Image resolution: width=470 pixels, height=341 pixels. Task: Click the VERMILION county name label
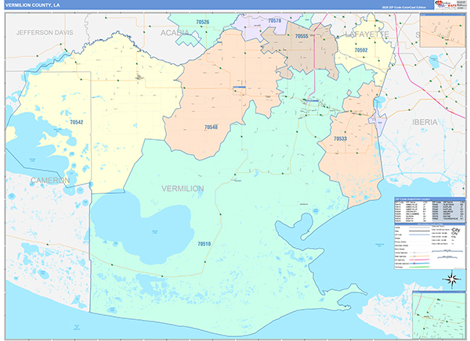tap(183, 188)
